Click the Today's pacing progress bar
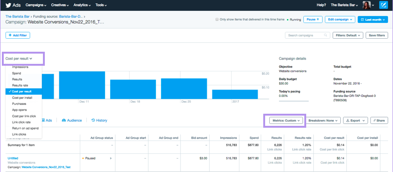Screen dimensions: 393x172 294,101
